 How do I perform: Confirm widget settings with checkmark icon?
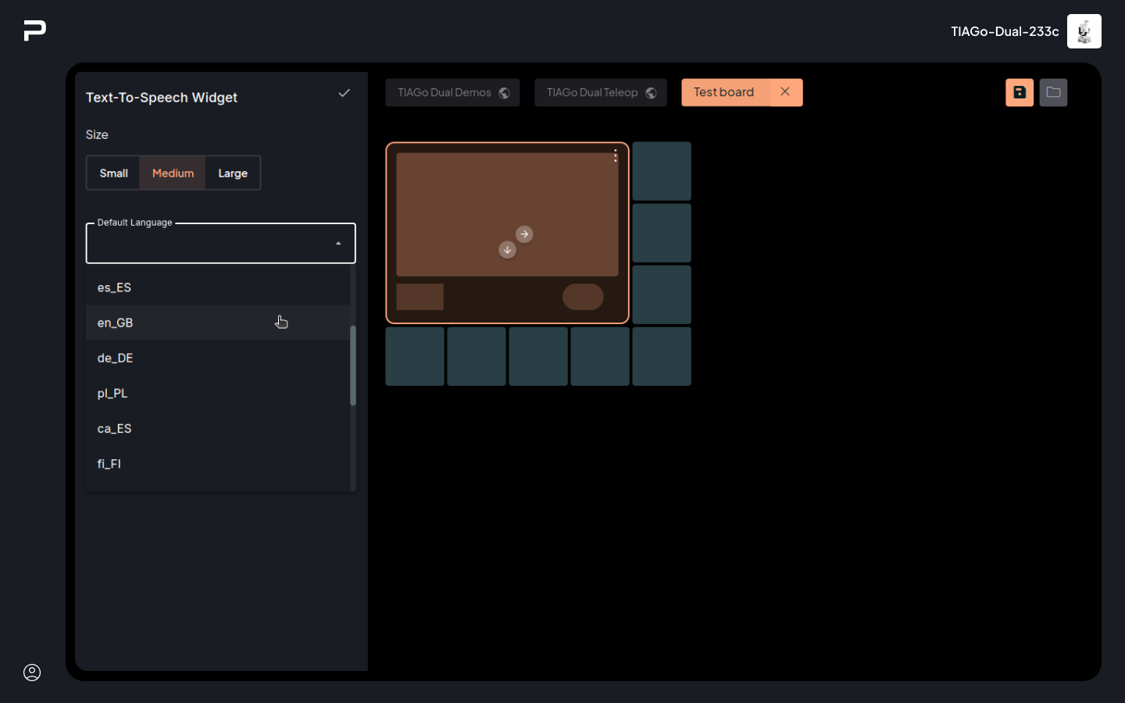point(344,93)
